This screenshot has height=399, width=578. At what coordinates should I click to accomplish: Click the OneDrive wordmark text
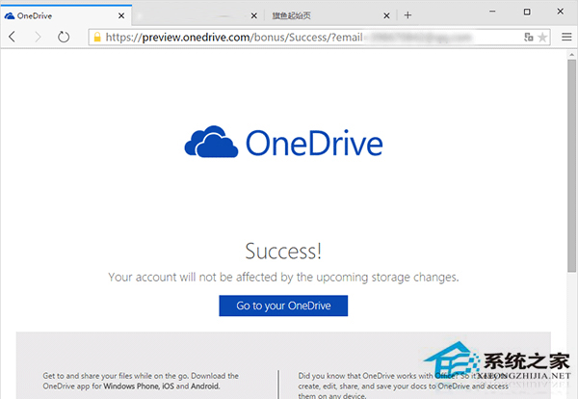314,143
